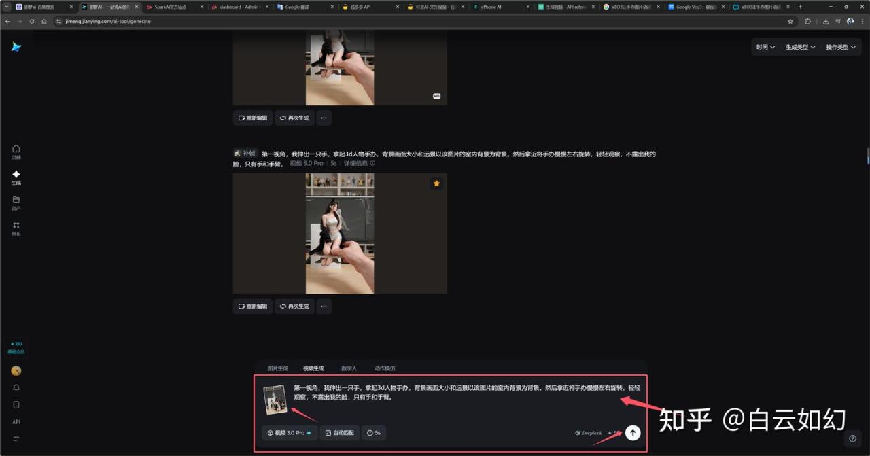Click 再次生成 under the lower video
The height and width of the screenshot is (456, 870).
(x=294, y=306)
